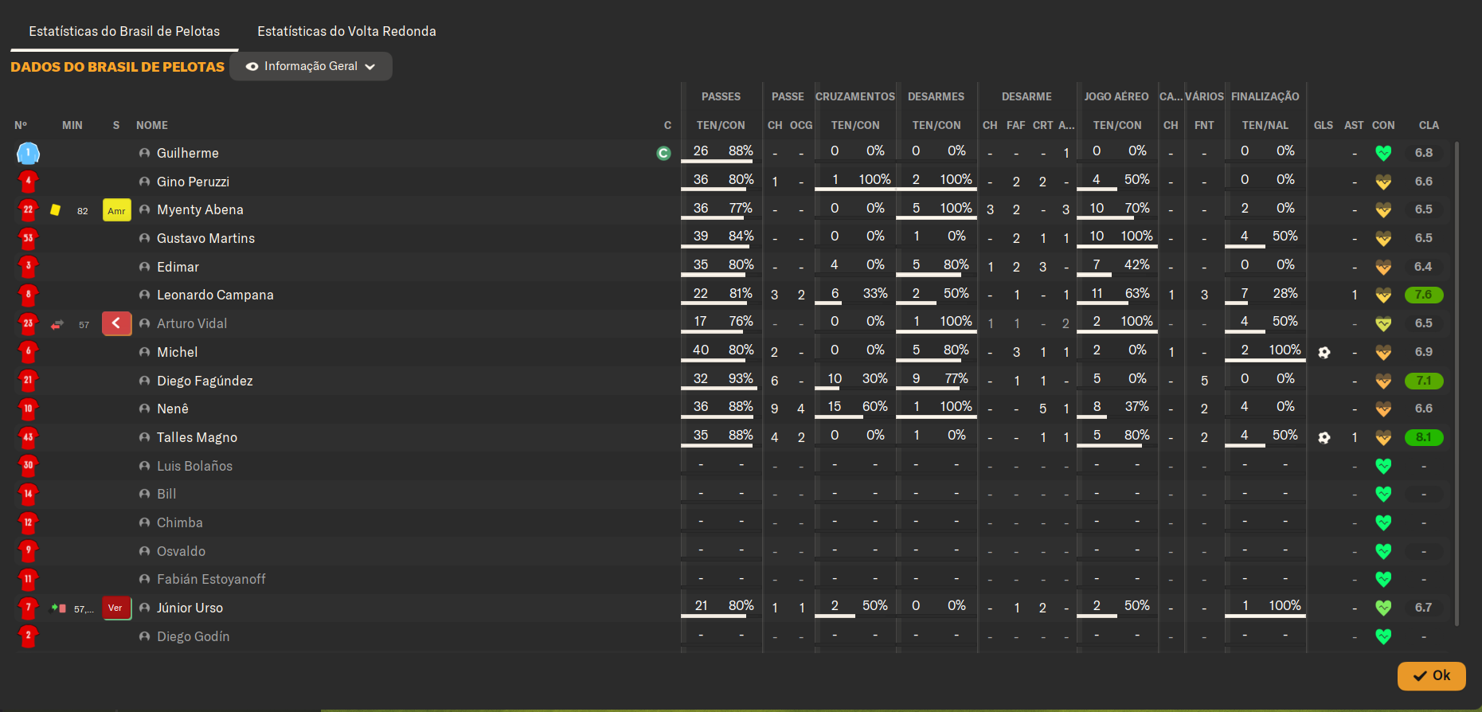
Task: Confirm with the Ok button
Action: (x=1431, y=675)
